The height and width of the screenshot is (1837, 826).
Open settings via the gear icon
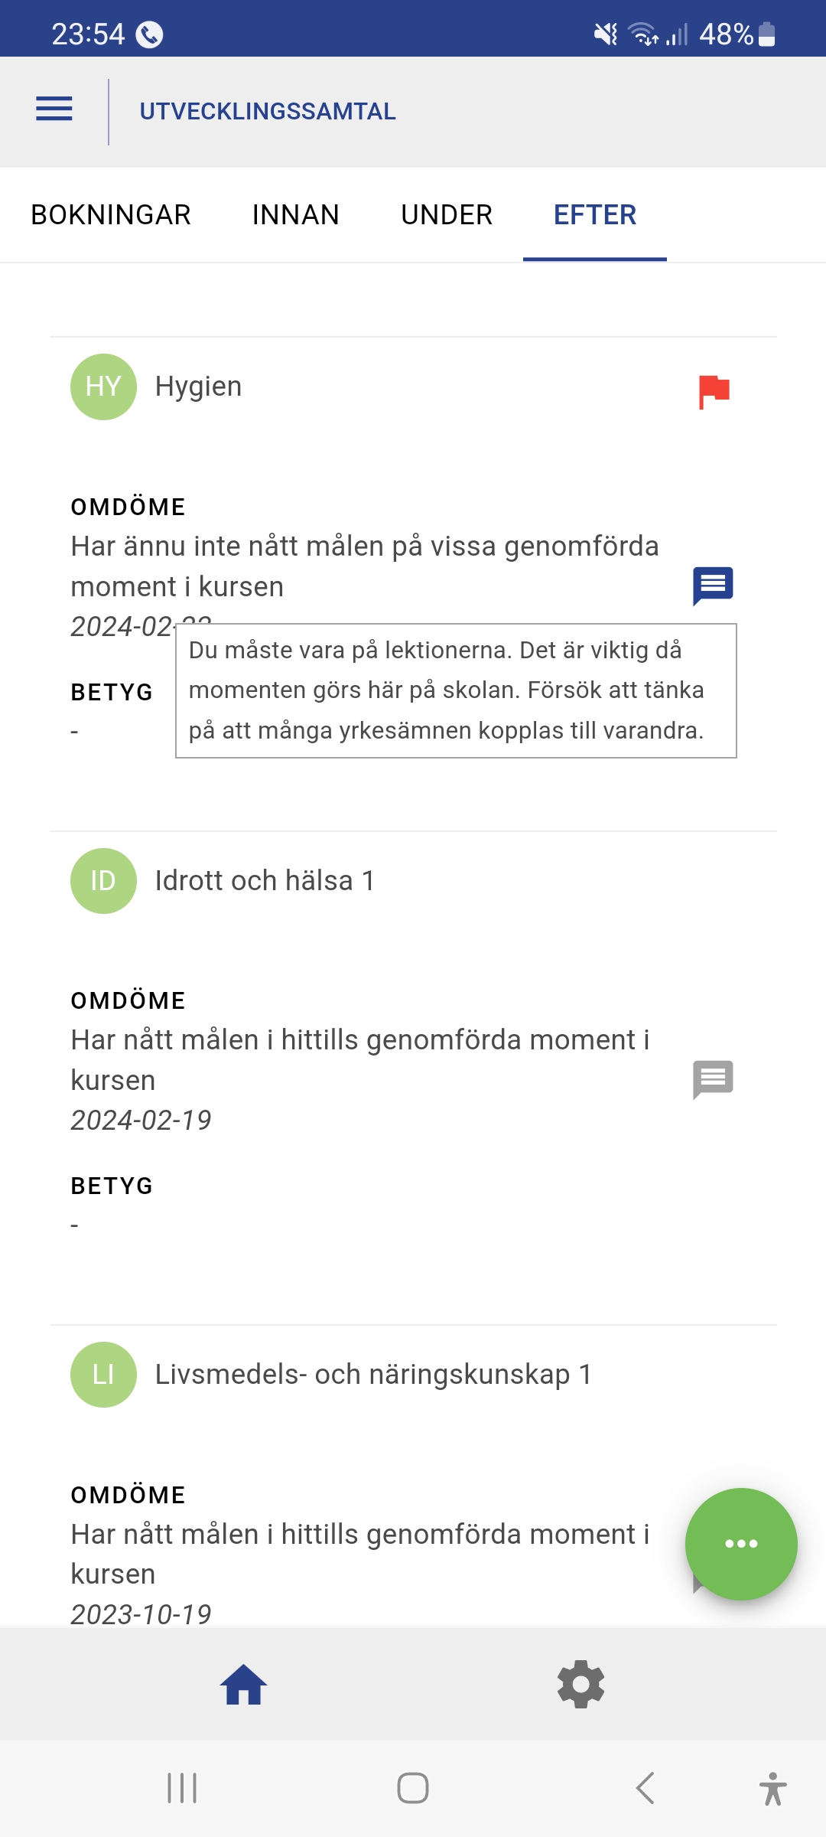click(x=581, y=1685)
